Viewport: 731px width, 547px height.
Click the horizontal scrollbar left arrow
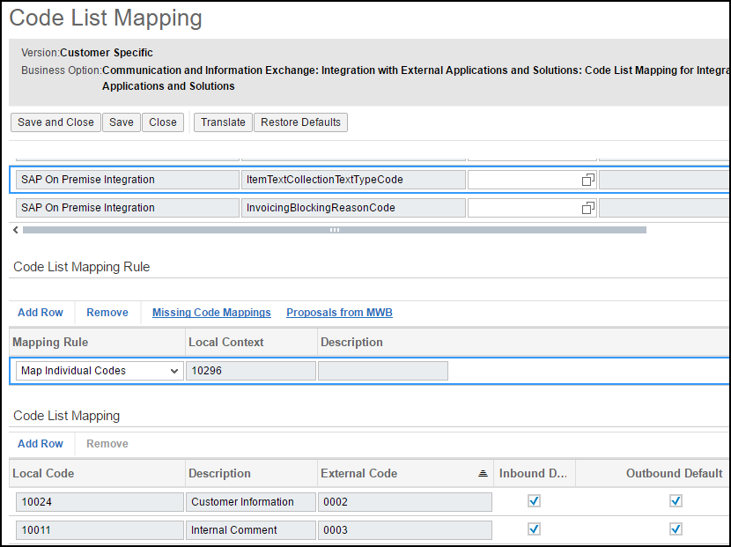tap(15, 230)
